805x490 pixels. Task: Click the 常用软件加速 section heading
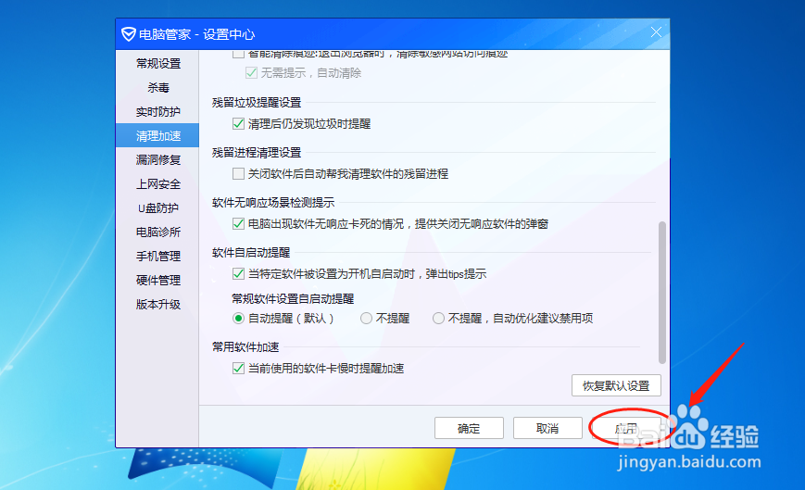[245, 347]
